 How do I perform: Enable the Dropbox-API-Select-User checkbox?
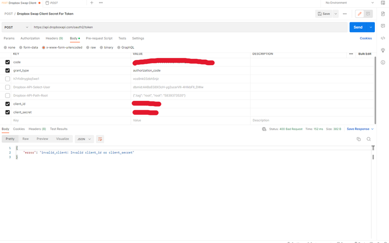(7, 87)
